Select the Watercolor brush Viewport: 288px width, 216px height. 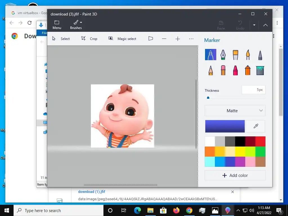coord(248,55)
